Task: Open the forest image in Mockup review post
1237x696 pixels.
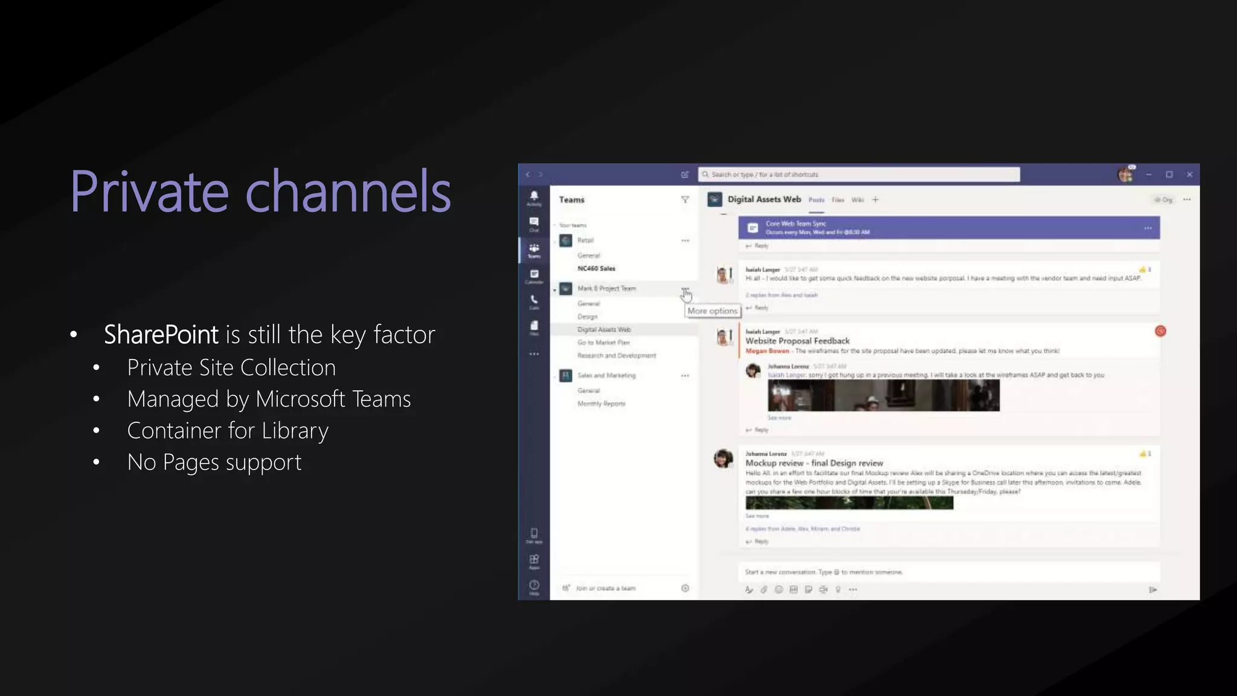Action: click(849, 503)
